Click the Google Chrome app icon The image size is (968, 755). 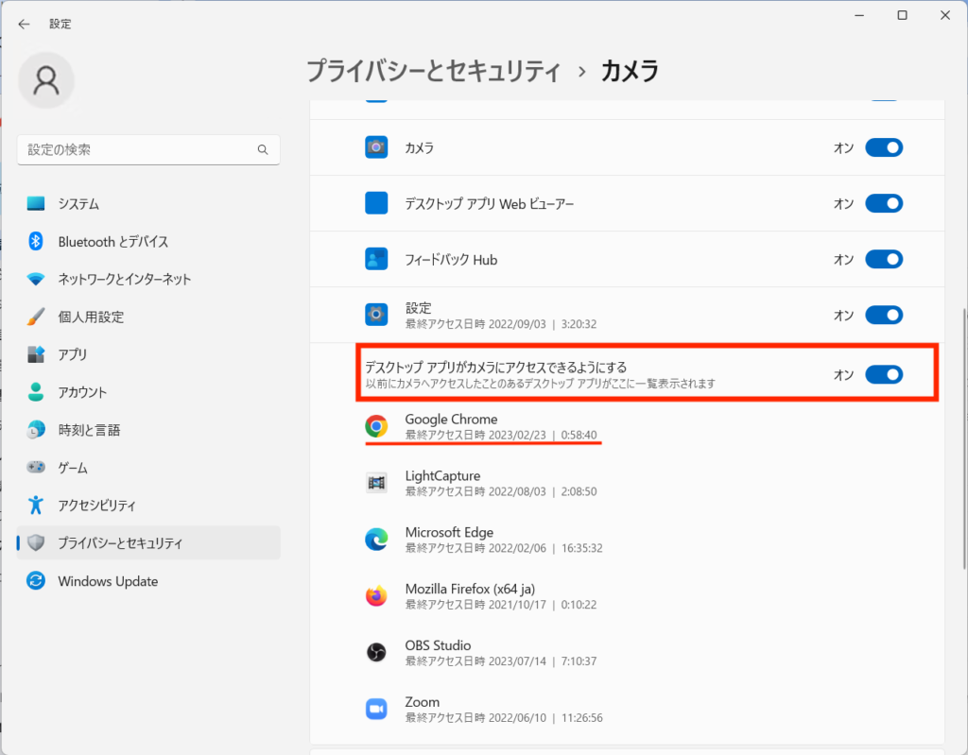pos(376,427)
